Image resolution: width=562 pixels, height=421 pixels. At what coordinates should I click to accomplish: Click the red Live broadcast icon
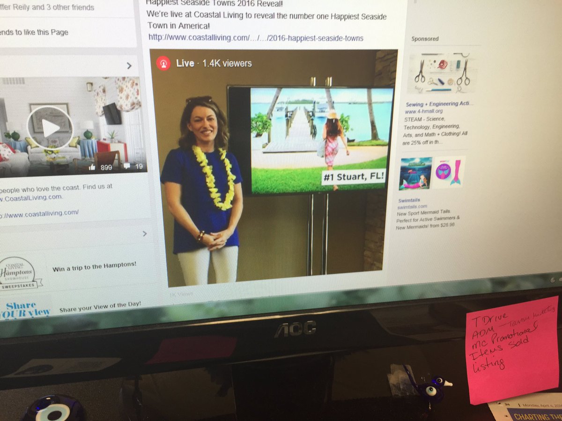(163, 62)
